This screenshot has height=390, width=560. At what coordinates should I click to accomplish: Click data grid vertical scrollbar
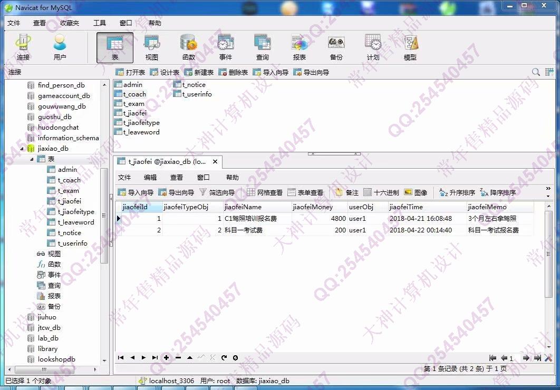click(x=548, y=253)
